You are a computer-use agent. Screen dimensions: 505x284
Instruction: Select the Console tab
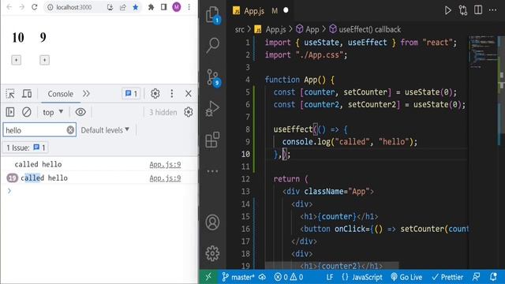[x=61, y=94]
